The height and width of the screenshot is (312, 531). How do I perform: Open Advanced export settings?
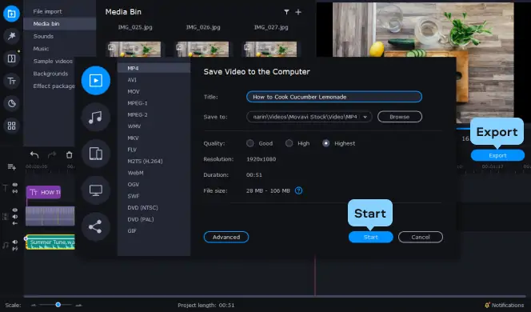click(226, 237)
